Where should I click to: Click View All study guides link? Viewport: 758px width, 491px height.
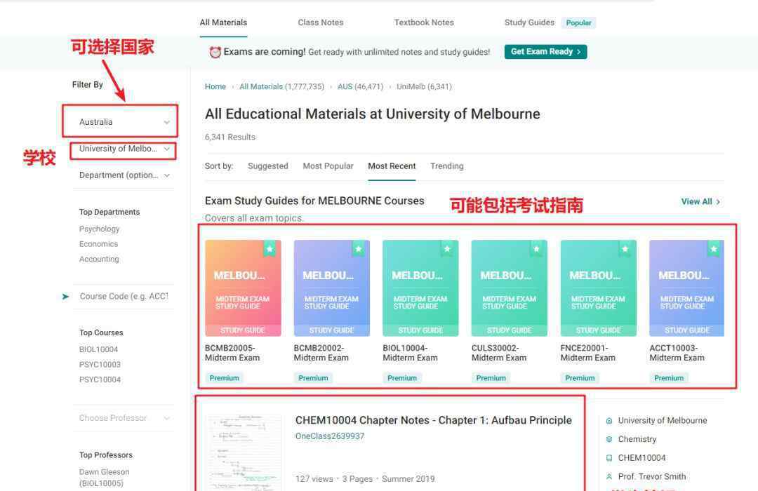700,201
